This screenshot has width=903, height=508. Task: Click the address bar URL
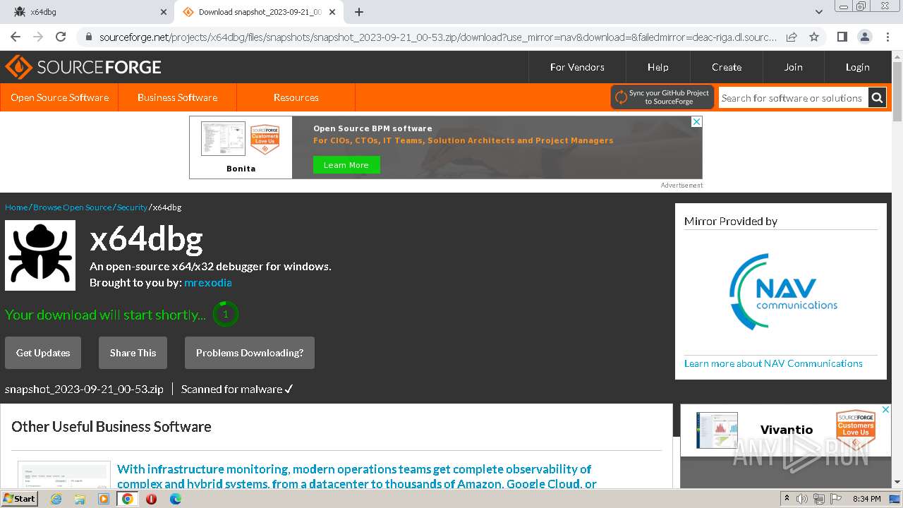pos(437,37)
